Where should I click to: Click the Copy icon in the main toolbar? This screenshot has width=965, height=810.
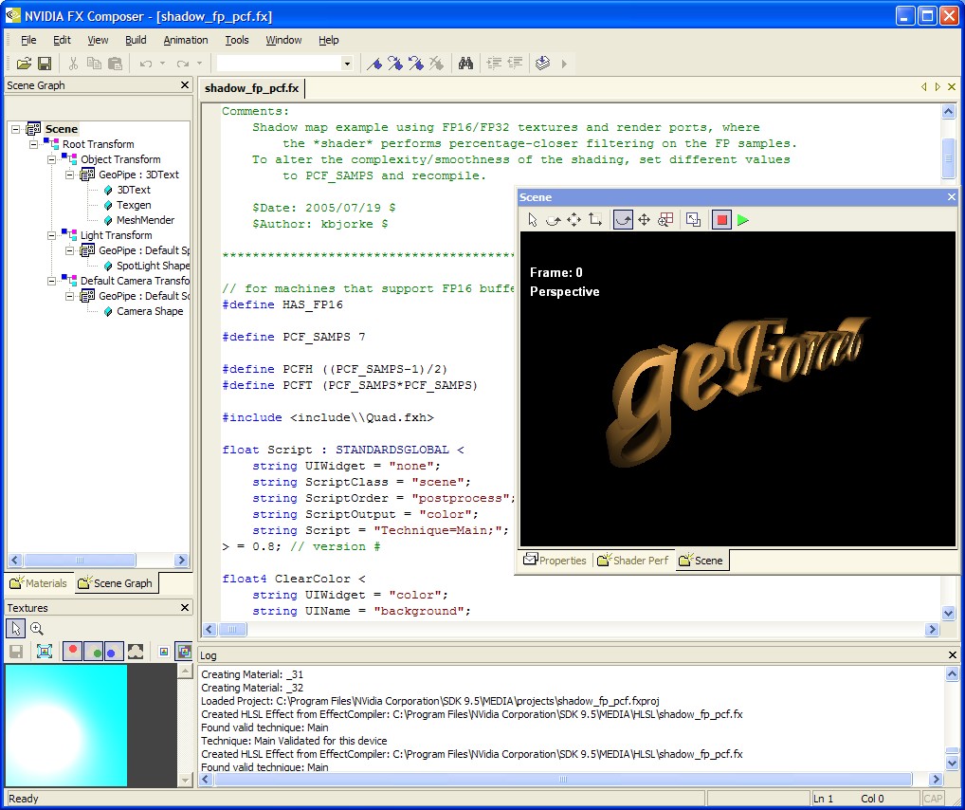coord(94,64)
